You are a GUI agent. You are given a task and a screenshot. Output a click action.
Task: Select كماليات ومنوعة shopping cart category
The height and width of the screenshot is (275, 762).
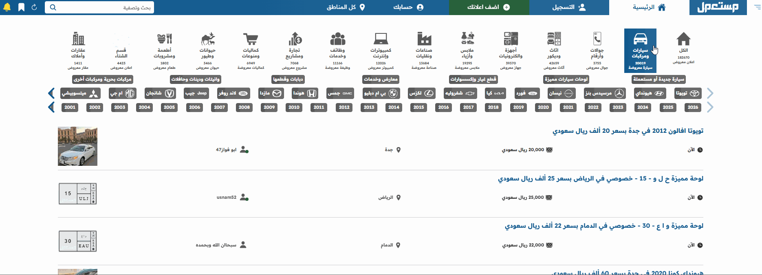[251, 51]
